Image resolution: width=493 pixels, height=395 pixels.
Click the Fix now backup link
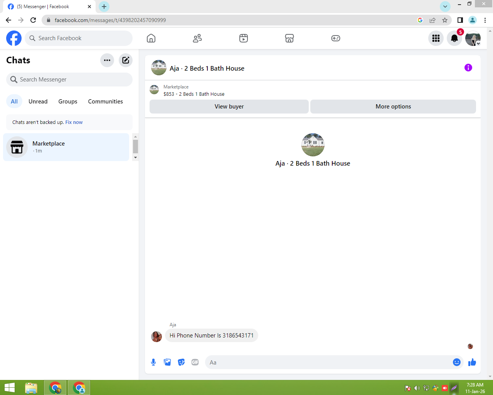[74, 122]
